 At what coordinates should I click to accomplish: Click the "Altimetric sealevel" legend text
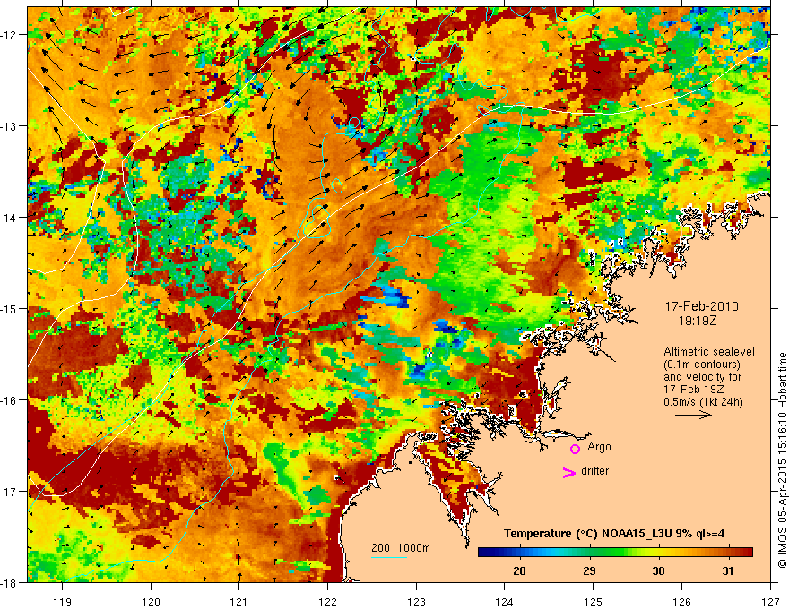709,352
